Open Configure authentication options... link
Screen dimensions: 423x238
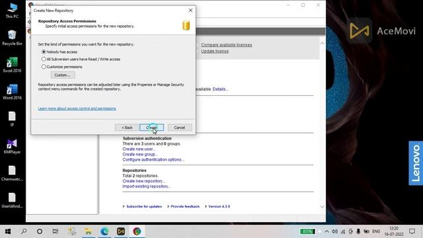[153, 159]
